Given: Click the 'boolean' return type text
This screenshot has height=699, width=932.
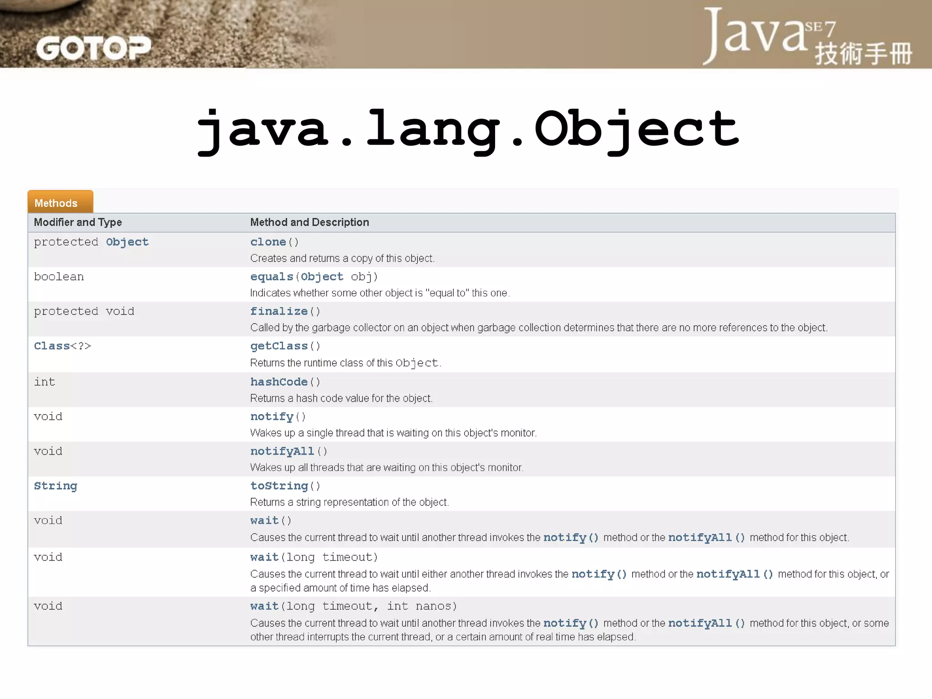Looking at the screenshot, I should (59, 277).
